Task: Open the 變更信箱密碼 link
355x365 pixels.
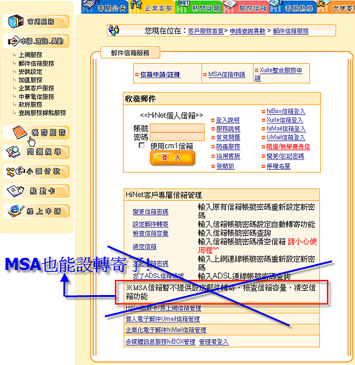Action: [x=150, y=212]
